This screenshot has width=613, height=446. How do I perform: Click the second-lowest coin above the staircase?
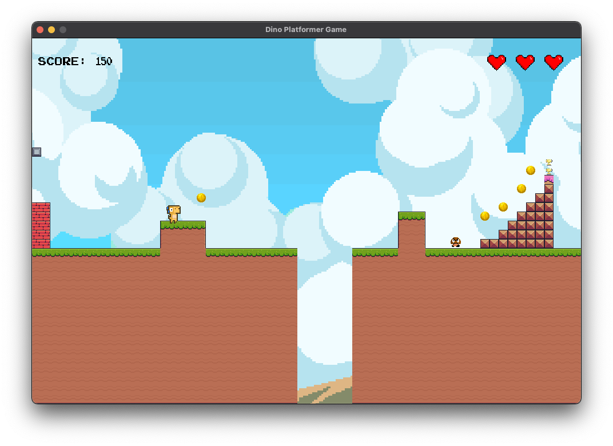tap(503, 207)
